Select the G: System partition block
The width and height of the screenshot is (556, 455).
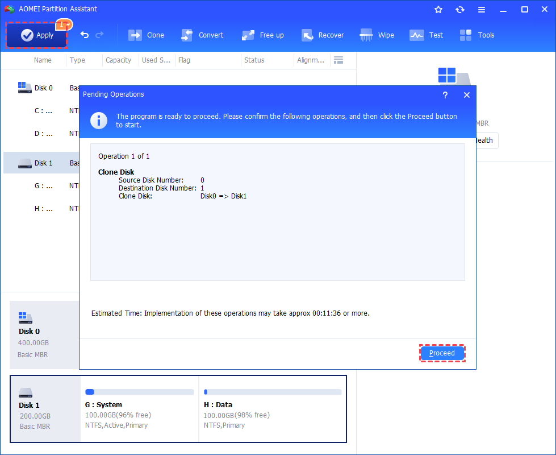pos(140,409)
